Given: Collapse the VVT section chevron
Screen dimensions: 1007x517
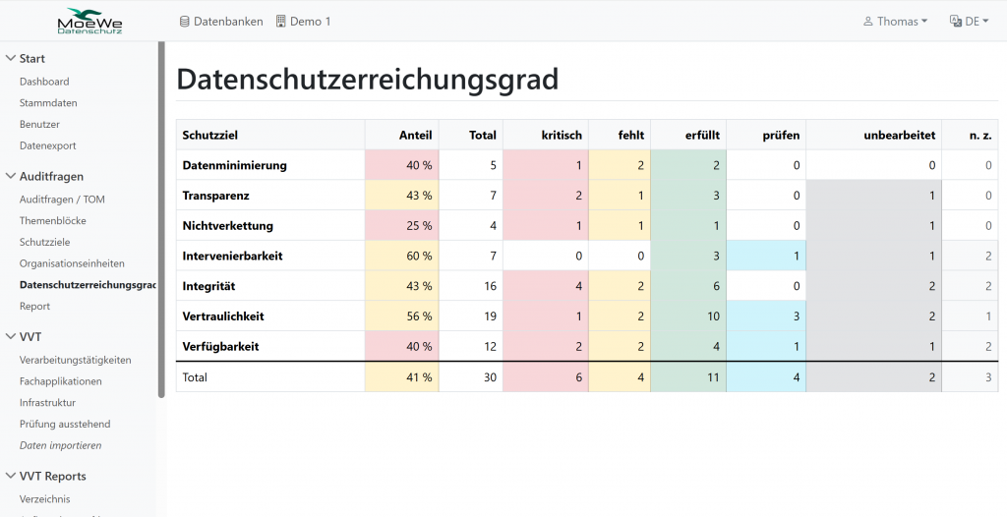Looking at the screenshot, I should tap(10, 337).
